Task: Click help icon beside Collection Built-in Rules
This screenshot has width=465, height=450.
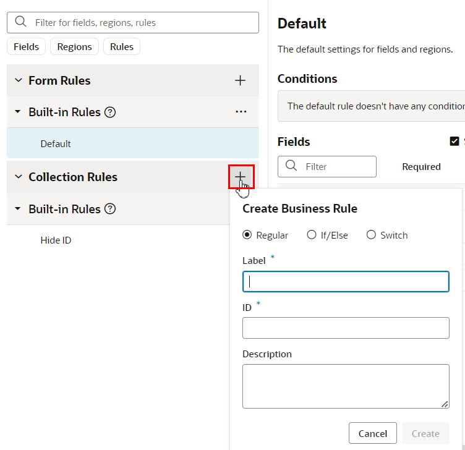Action: [x=110, y=209]
